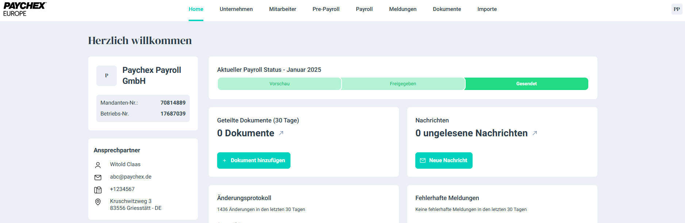
Task: Click the location pin icon by Kruschwitzweg
Action: (98, 202)
